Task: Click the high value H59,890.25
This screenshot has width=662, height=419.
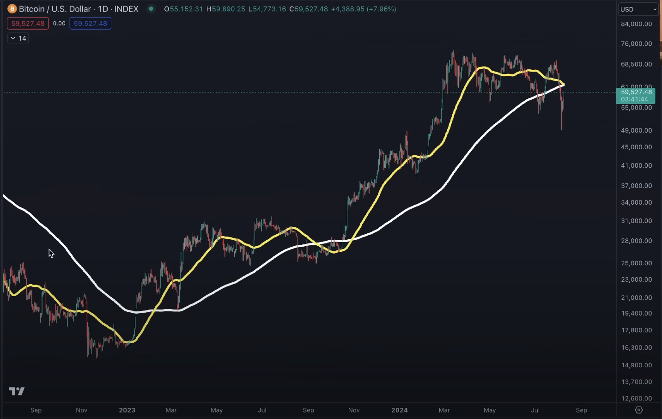Action: [225, 9]
